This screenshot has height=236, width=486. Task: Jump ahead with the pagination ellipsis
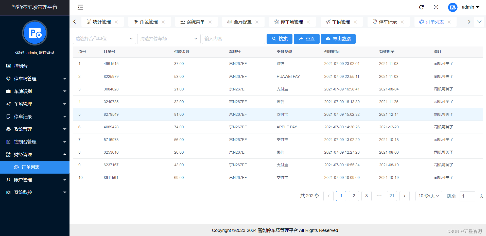coord(379,196)
